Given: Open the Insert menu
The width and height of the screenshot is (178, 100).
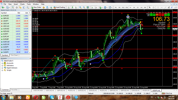Looking at the screenshot, I should (x=16, y=4).
